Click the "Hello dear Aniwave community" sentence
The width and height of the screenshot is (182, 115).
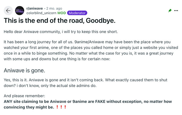click(61, 32)
